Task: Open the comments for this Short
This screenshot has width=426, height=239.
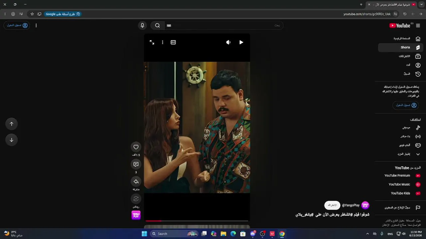Action: click(x=136, y=164)
